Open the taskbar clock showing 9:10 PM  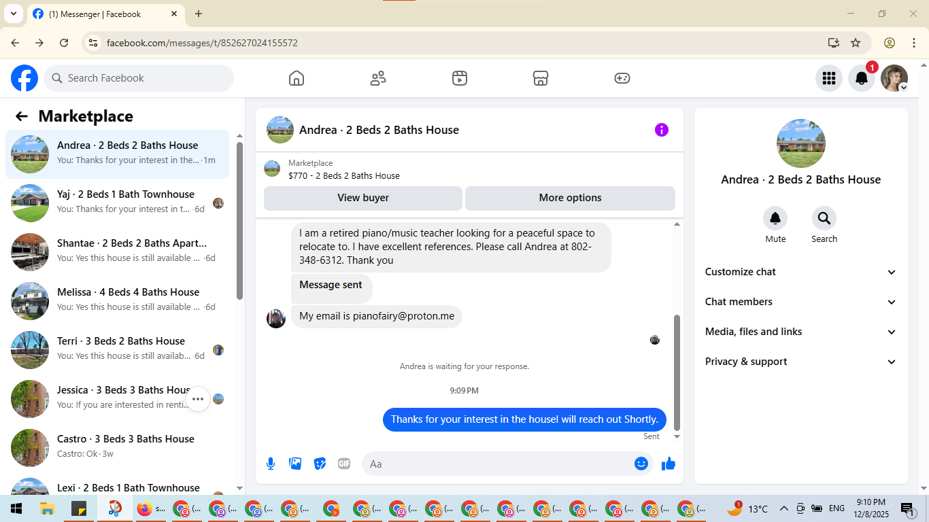871,508
